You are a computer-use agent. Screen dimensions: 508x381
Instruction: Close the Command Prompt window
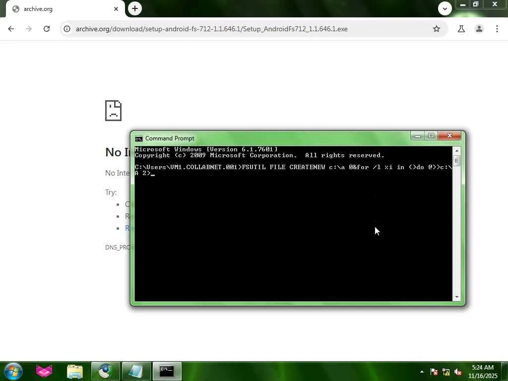pos(449,136)
